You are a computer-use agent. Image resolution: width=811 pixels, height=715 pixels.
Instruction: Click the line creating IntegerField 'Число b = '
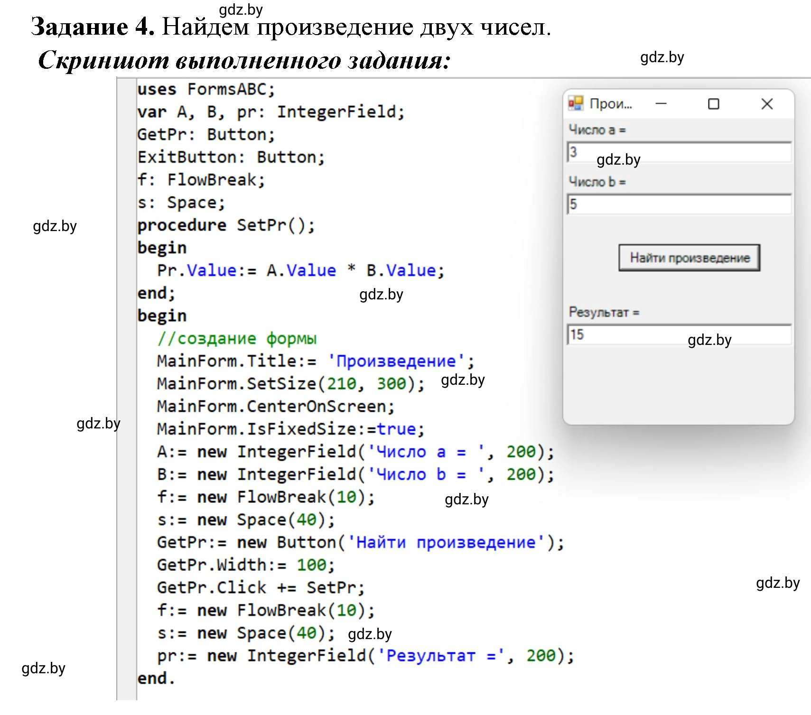(356, 474)
